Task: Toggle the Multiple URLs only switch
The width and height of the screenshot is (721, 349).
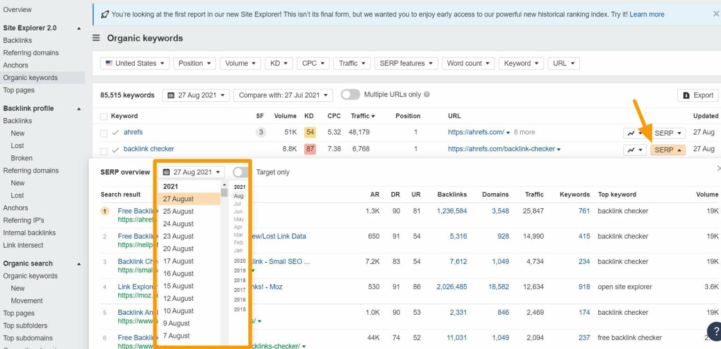Action: tap(350, 95)
